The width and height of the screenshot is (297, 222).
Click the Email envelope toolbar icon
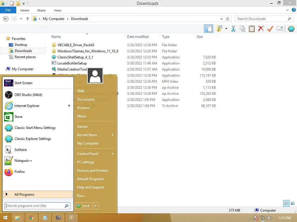coord(279,29)
